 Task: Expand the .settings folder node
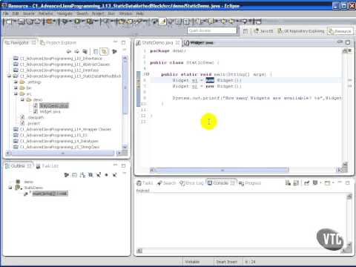point(16,82)
